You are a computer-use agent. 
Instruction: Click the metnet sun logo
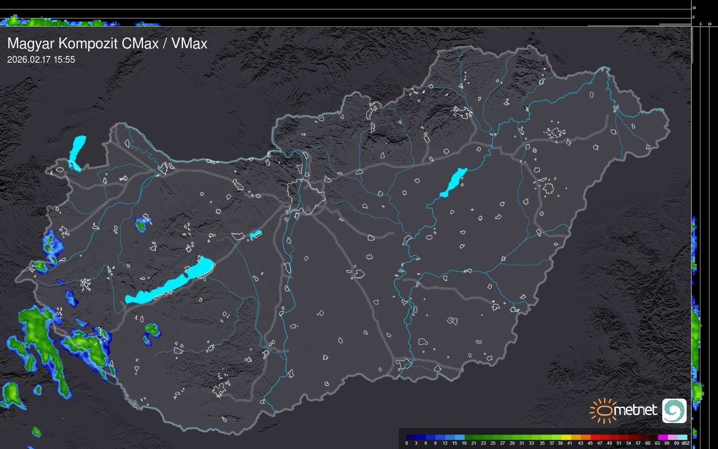604,410
